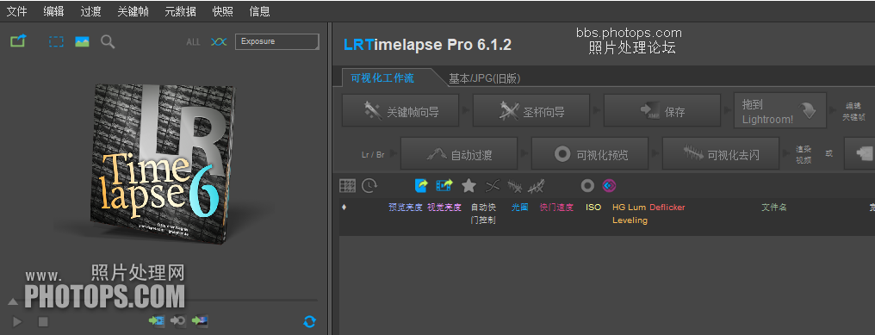Click the 编辑关键帧 label
Viewport: 875px width, 335px height.
(853, 112)
